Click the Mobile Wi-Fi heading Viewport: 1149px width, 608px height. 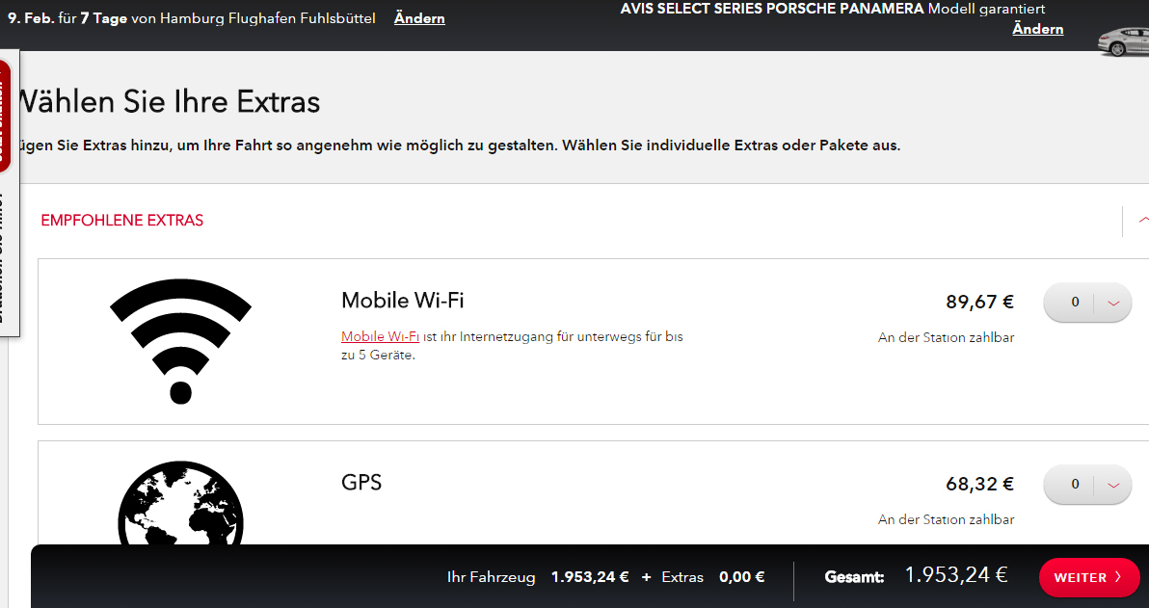tap(403, 300)
